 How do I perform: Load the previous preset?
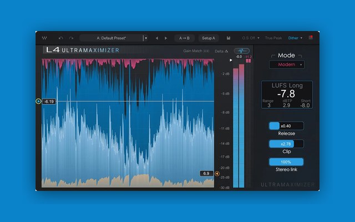[x=156, y=38]
